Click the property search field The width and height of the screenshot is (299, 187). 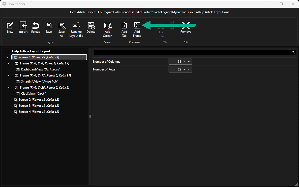(192, 53)
